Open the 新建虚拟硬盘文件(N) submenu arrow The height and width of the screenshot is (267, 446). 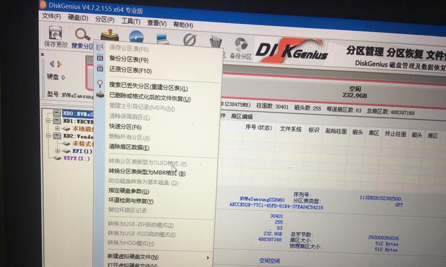tap(208, 258)
